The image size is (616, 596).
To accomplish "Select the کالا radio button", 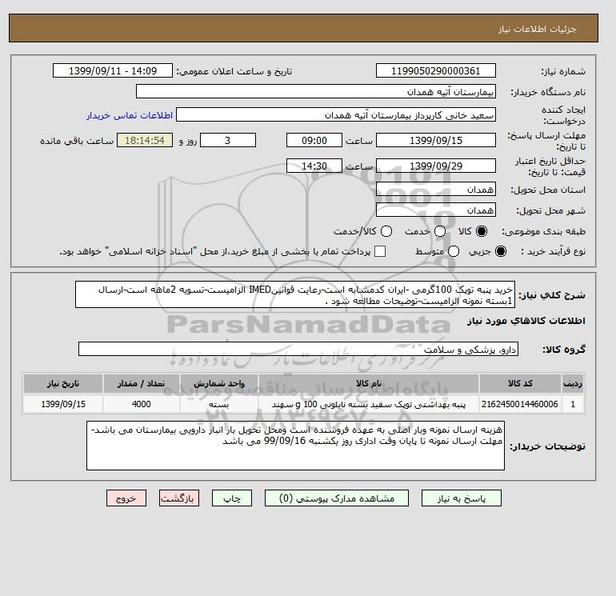I will click(482, 231).
